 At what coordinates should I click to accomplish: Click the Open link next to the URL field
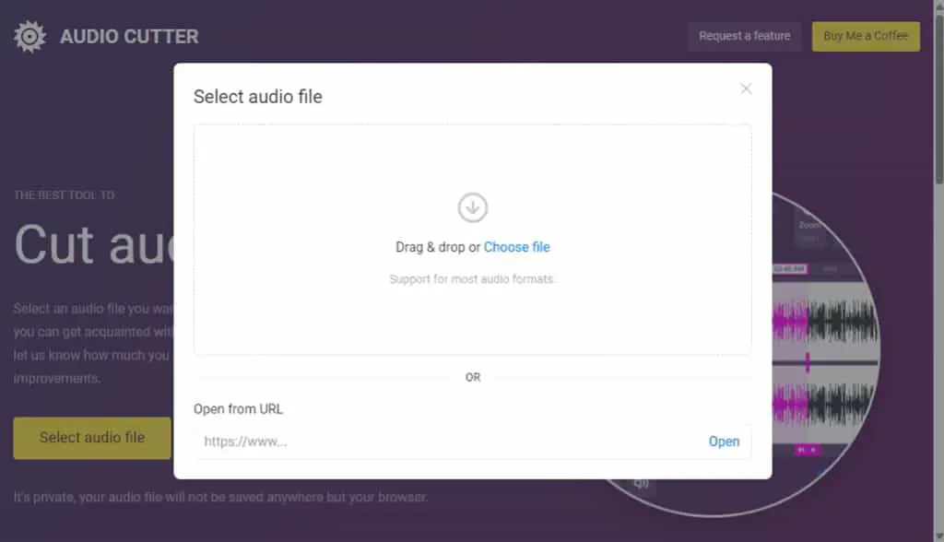tap(724, 442)
